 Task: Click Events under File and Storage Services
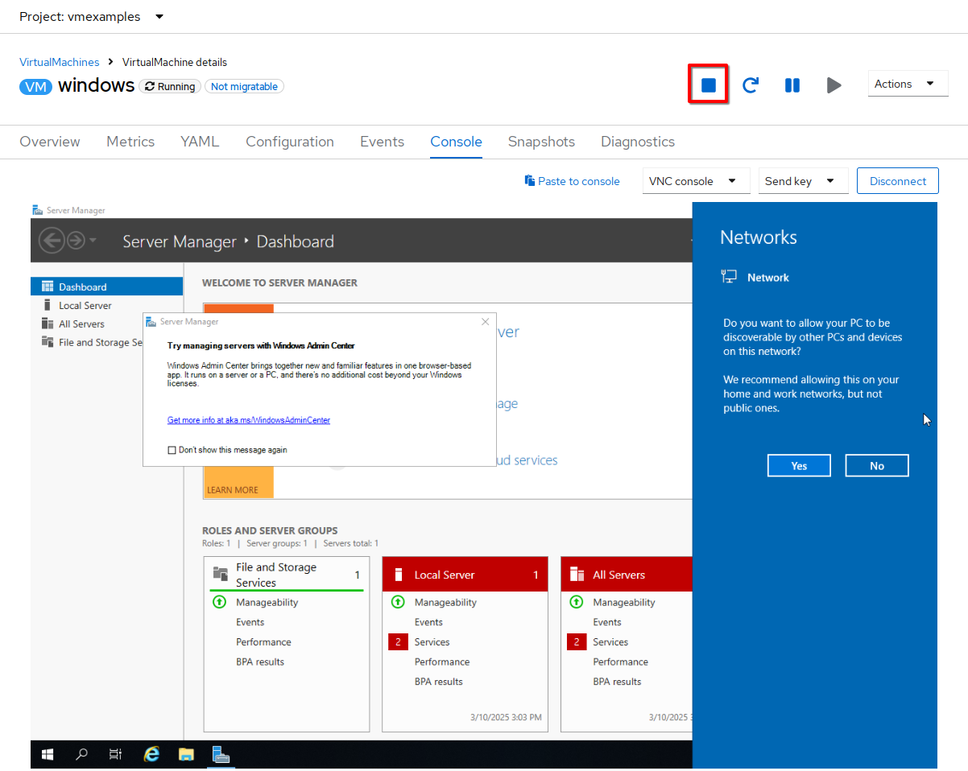250,622
